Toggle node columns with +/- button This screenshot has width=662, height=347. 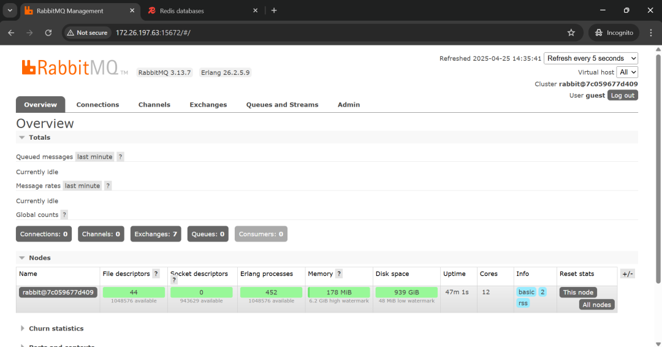[628, 274]
